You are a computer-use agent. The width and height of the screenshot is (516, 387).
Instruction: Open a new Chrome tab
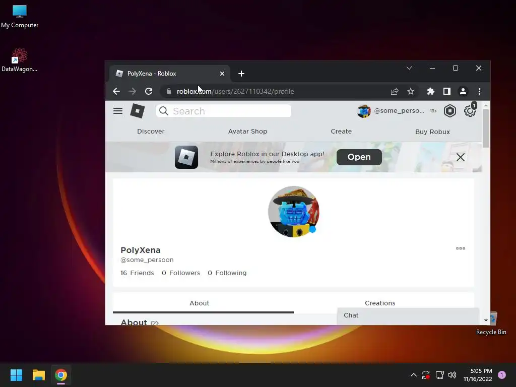(x=241, y=74)
